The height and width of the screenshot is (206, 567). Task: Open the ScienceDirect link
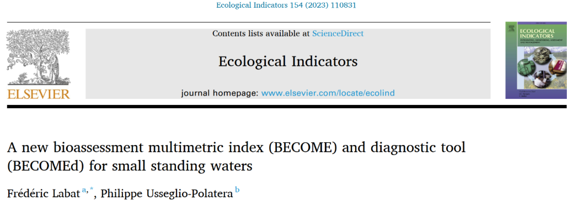(338, 34)
